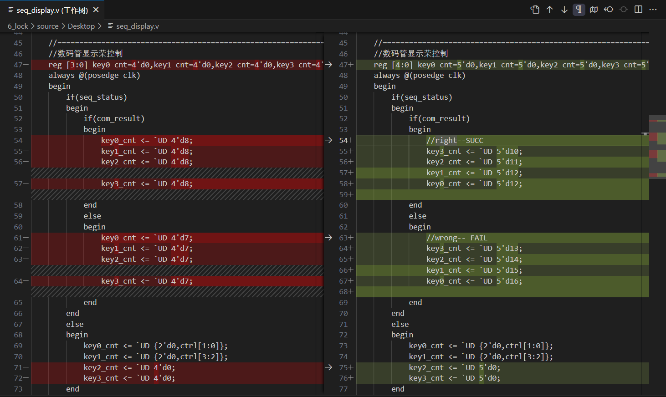The height and width of the screenshot is (397, 666).
Task: Click right pane line 'key2_cnt <= `UD 5'd11;'
Action: coord(474,162)
